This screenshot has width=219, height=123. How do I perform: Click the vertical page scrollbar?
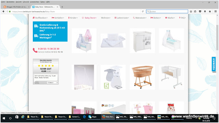point(217,37)
